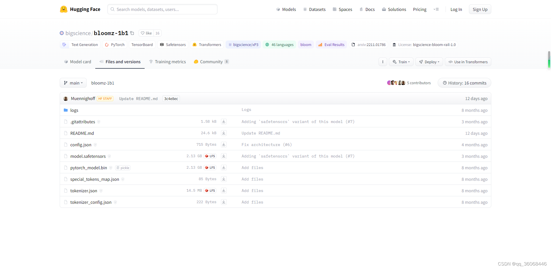
Task: Click the safe-scan icon next to tokenizer_config.json
Action: 115,202
